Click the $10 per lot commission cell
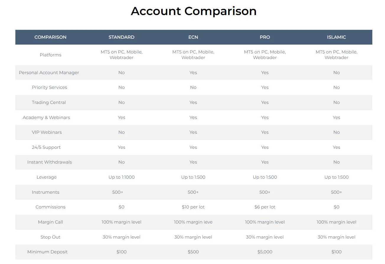This screenshot has width=385, height=264. (193, 207)
